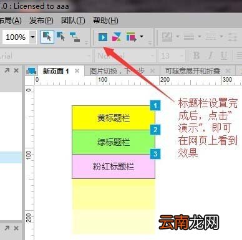This screenshot has width=242, height=240.
Task: Click the disabled arrow style icon
Action: tap(233, 37)
